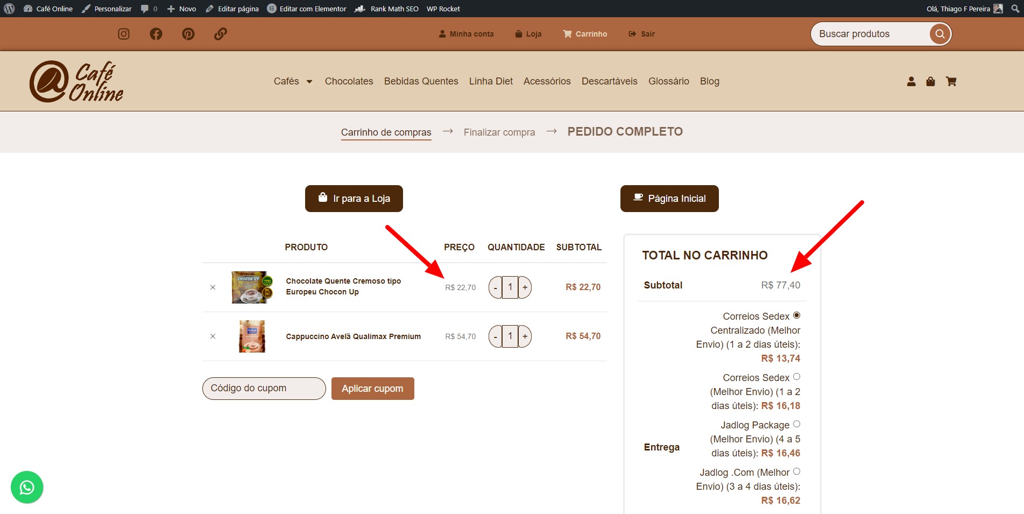Select Jadlog Package shipping option

coord(796,424)
